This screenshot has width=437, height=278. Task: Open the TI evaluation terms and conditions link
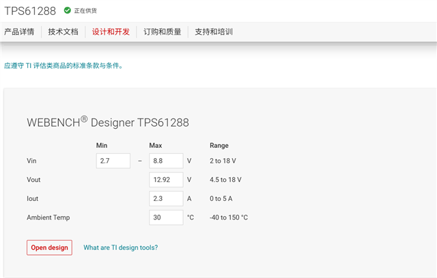[64, 65]
